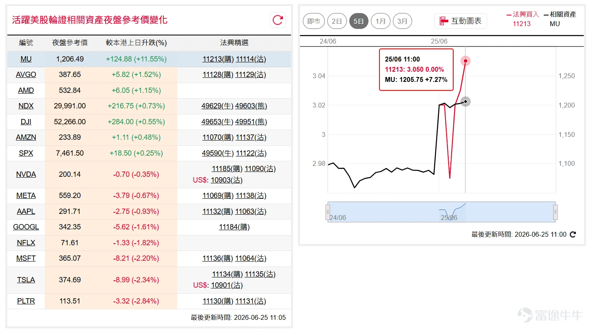Open the DJI index link

26,122
